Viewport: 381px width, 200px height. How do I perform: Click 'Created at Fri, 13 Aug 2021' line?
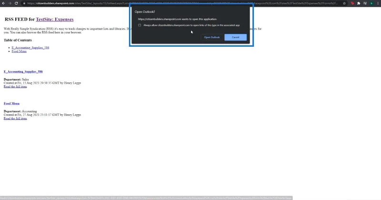pyautogui.click(x=42, y=83)
